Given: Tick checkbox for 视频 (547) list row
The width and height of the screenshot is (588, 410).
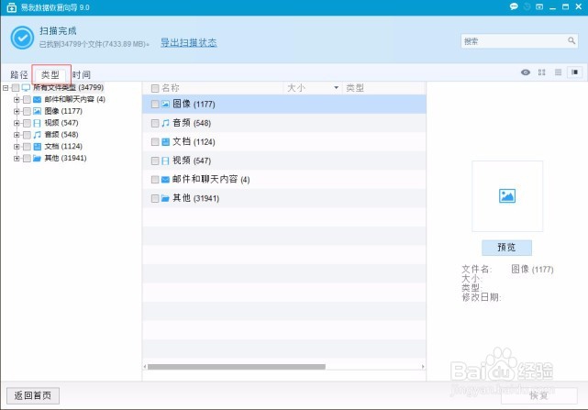Looking at the screenshot, I should click(x=155, y=161).
